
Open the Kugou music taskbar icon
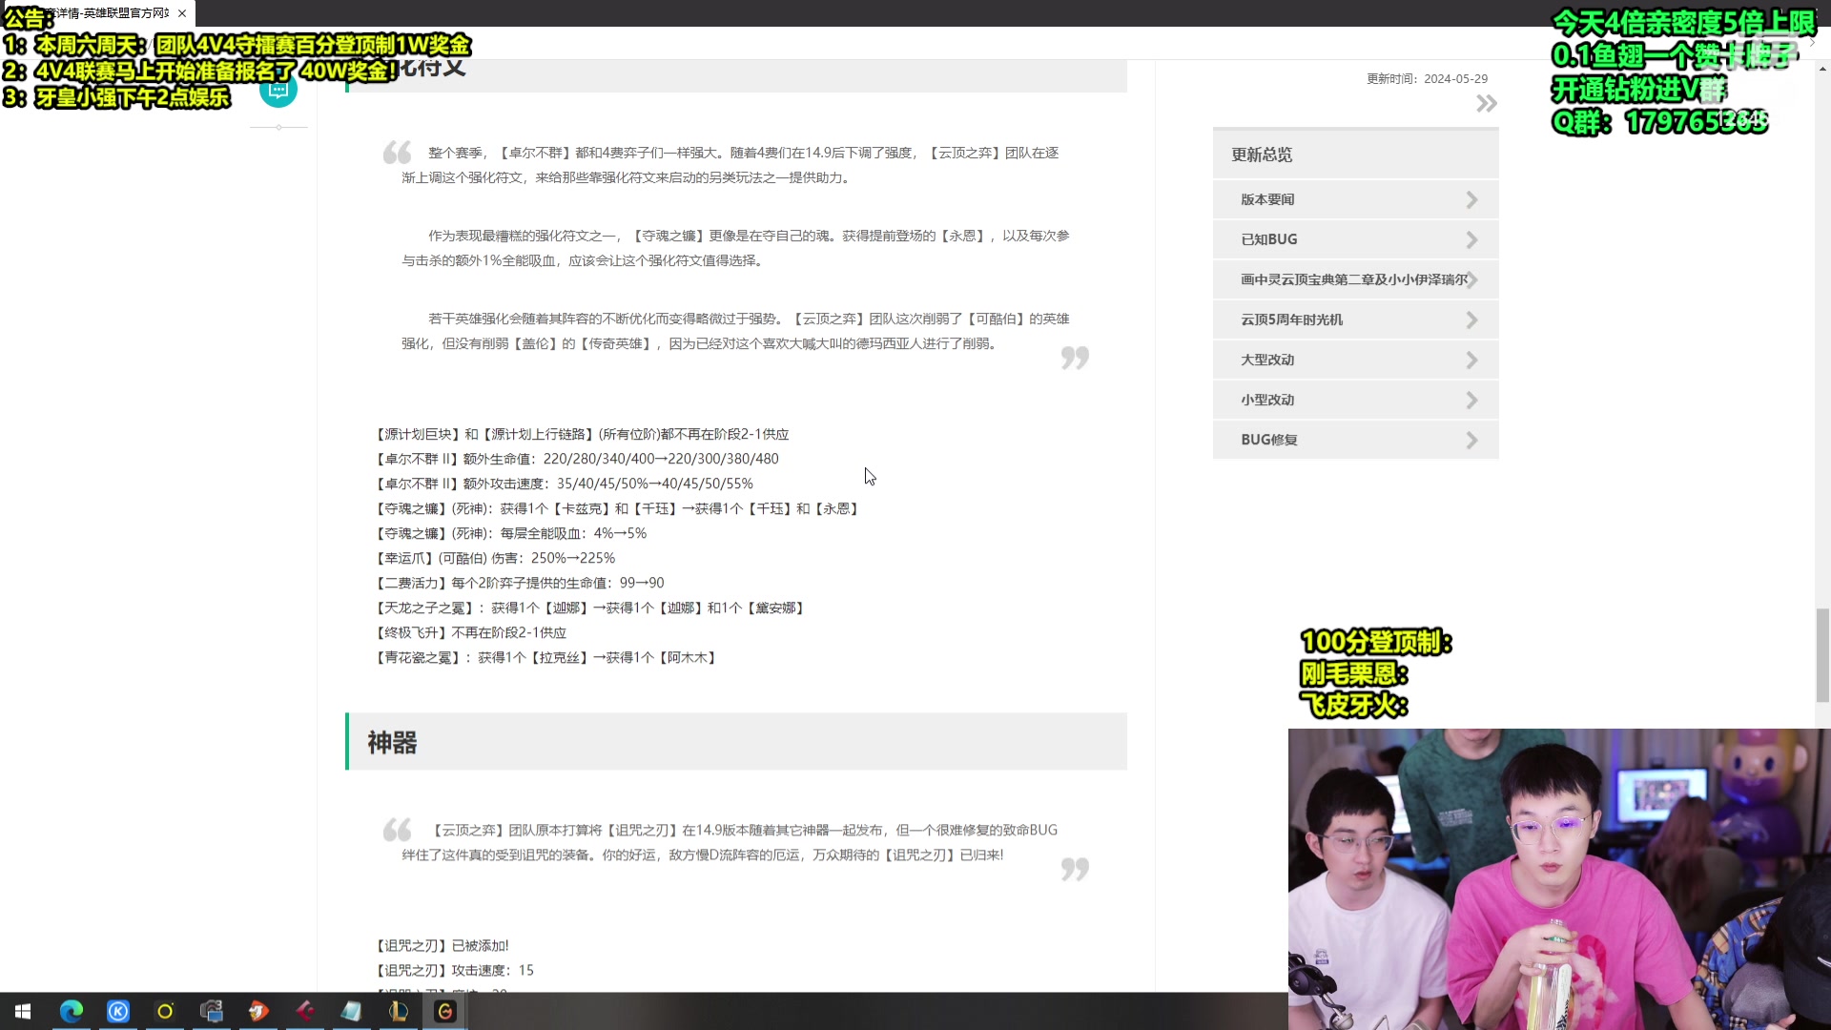click(x=118, y=1011)
